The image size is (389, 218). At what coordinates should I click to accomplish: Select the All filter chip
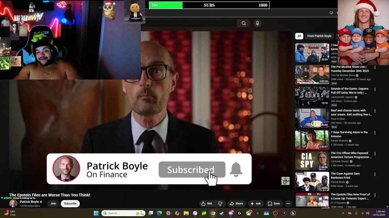[x=299, y=36]
